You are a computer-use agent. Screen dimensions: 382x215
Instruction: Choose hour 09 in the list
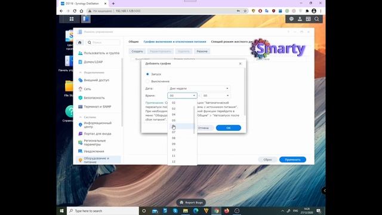[x=181, y=144]
